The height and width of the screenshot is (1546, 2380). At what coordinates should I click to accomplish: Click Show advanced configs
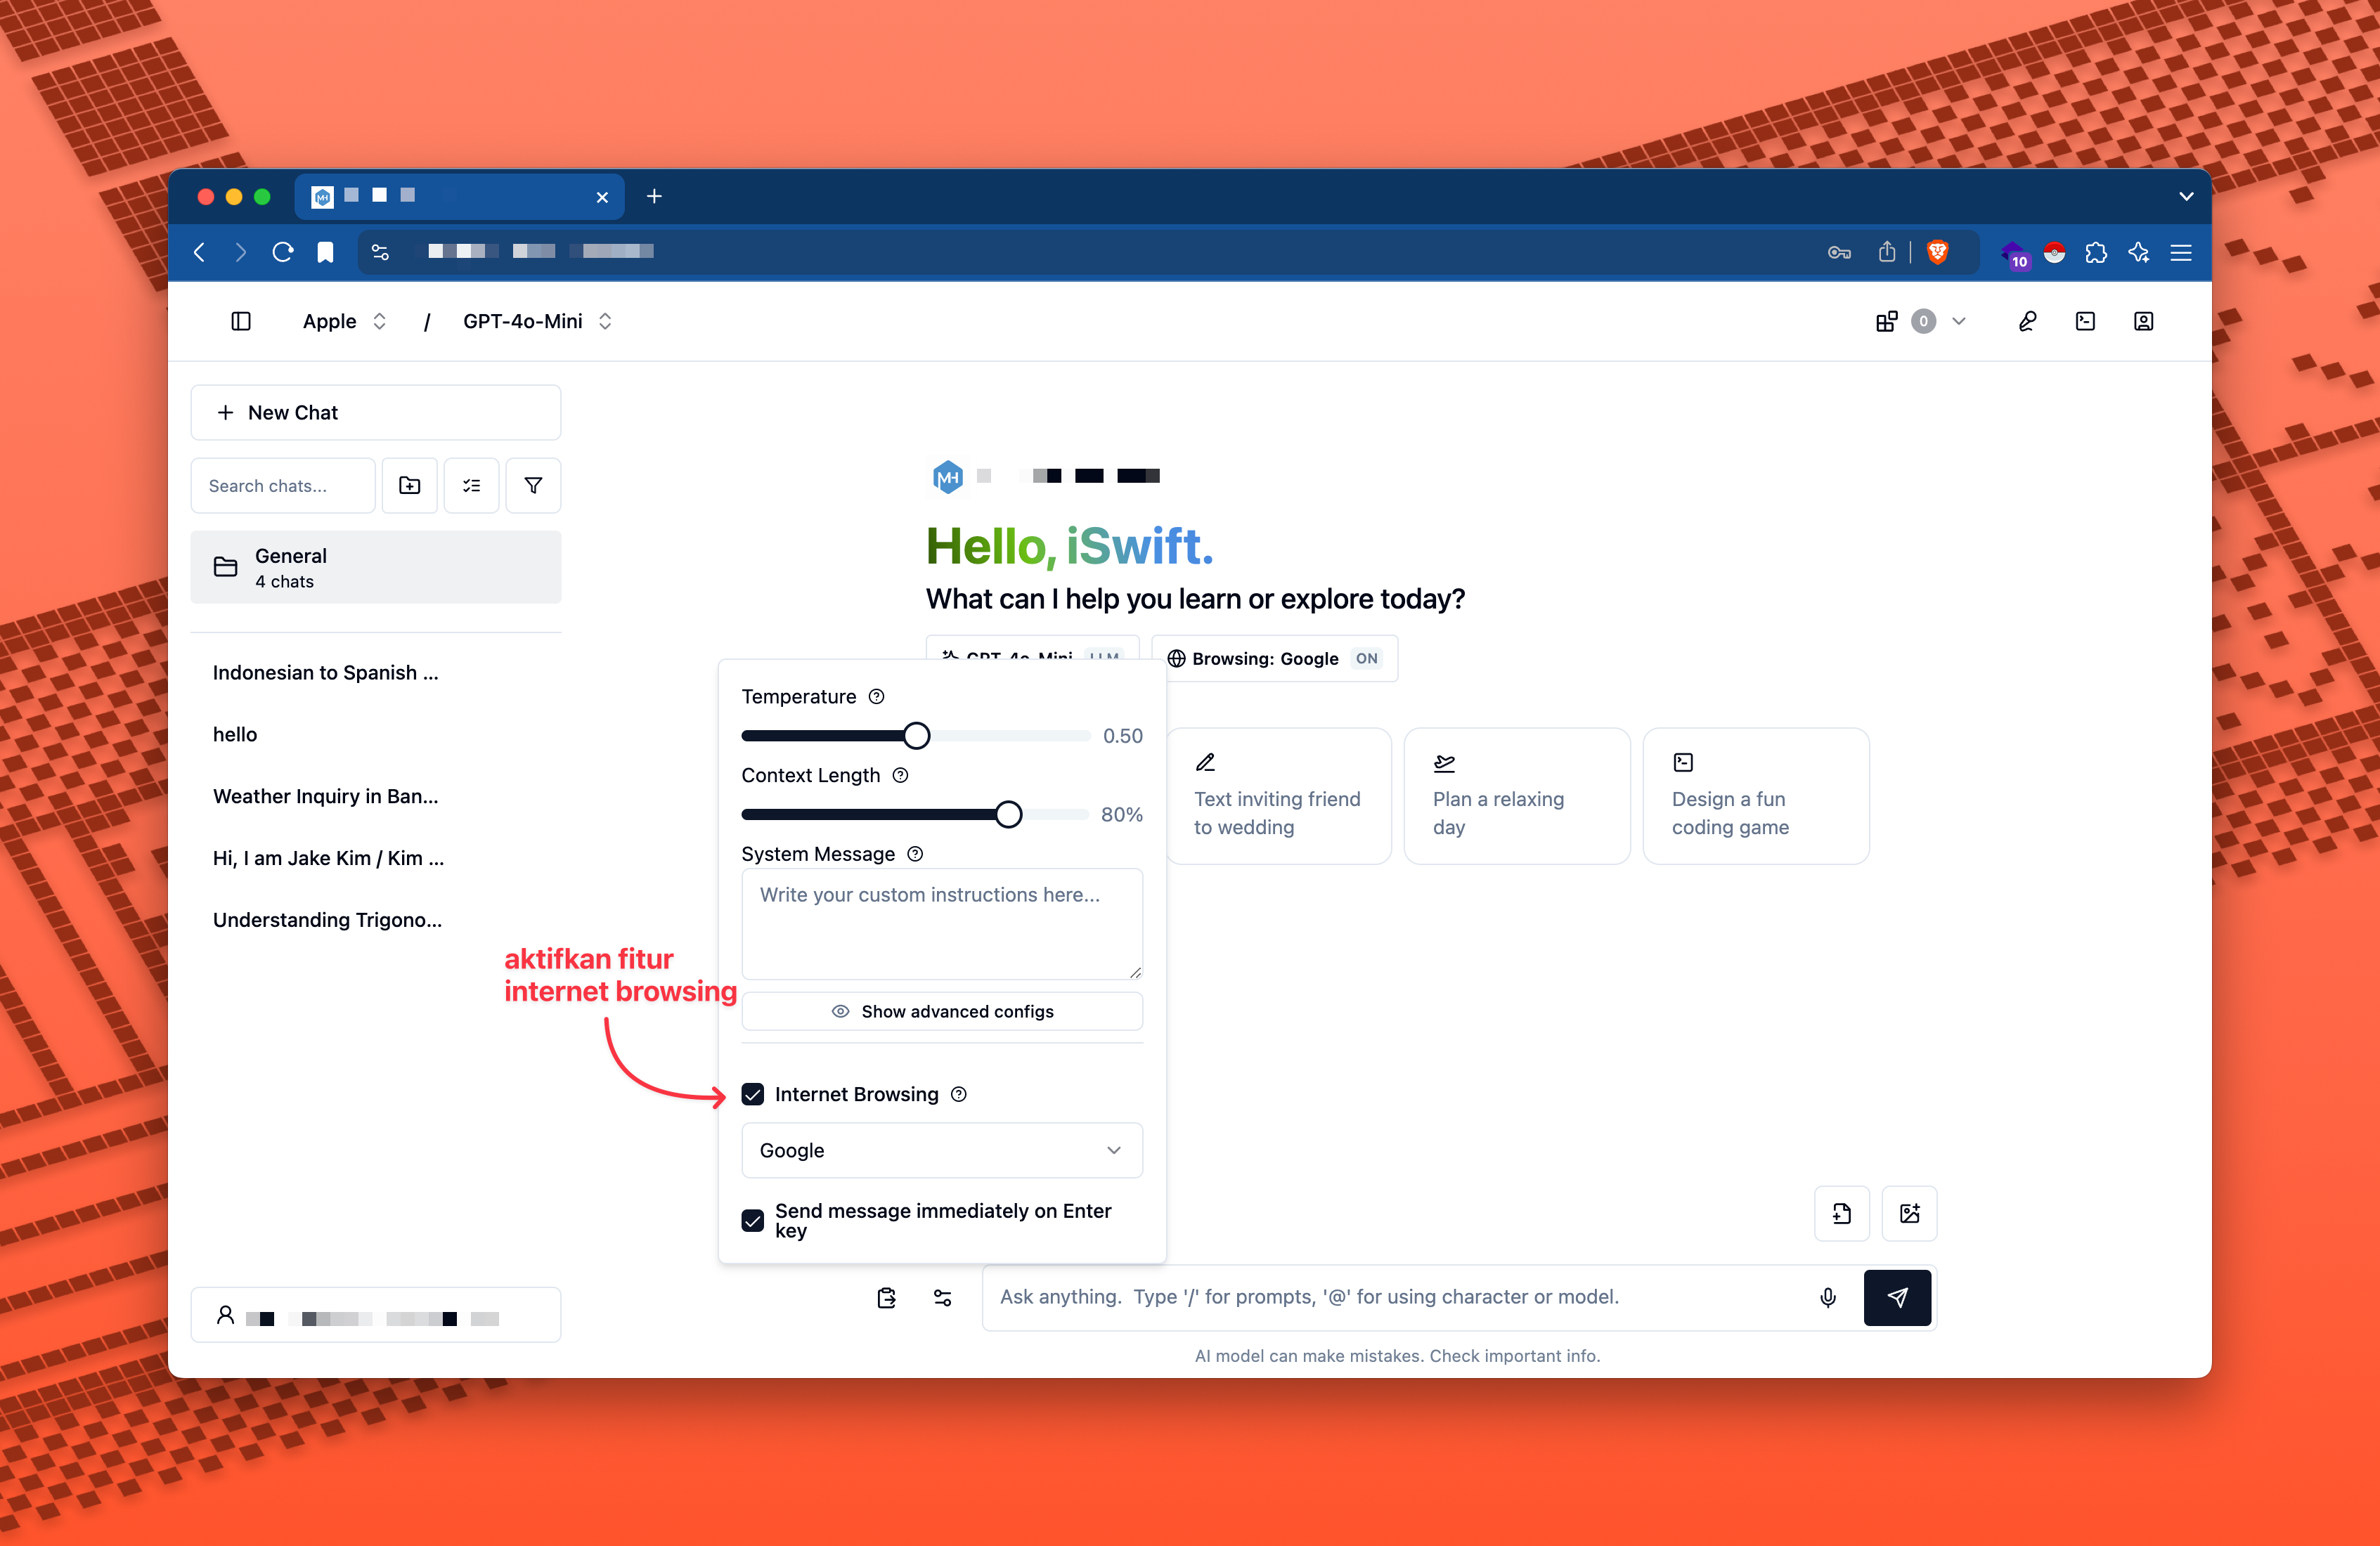pos(942,1011)
